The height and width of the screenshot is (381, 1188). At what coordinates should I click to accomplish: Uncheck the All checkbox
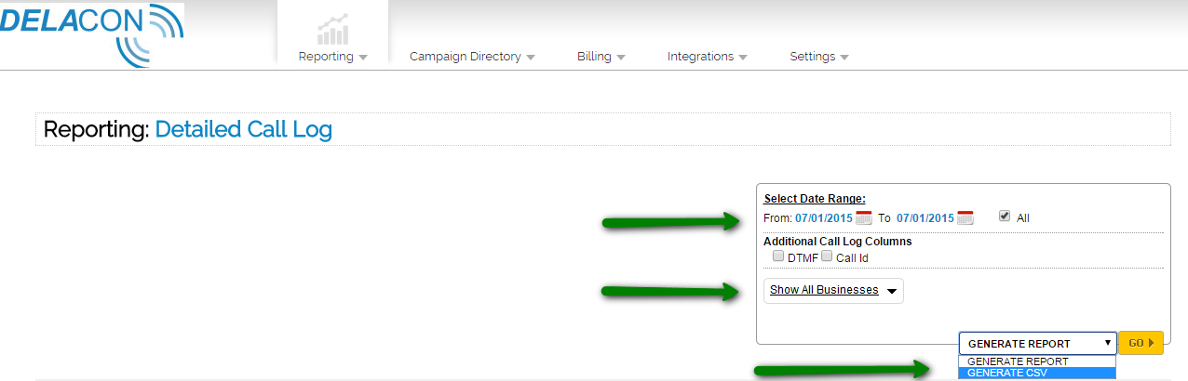tap(1004, 217)
